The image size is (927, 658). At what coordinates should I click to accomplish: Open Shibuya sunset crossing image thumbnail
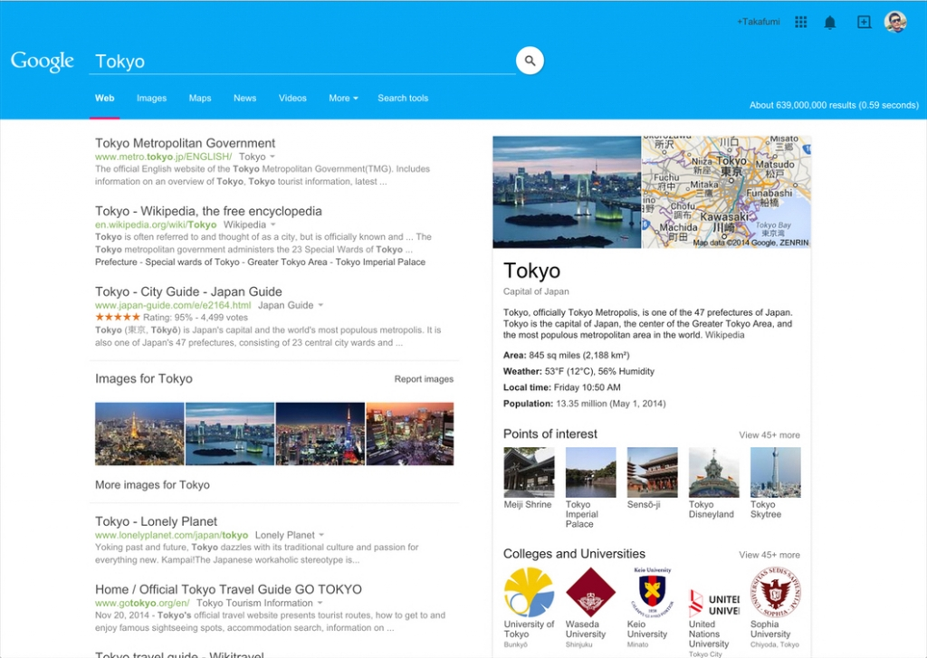tap(410, 434)
